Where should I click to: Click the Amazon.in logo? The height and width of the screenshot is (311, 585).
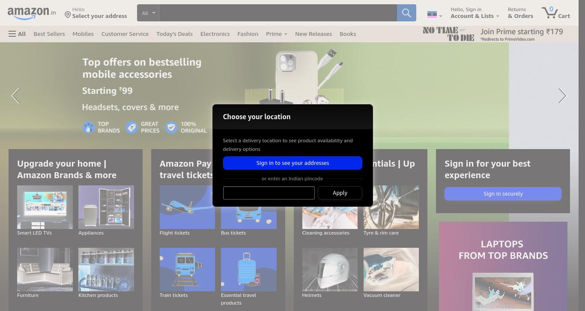coord(32,13)
